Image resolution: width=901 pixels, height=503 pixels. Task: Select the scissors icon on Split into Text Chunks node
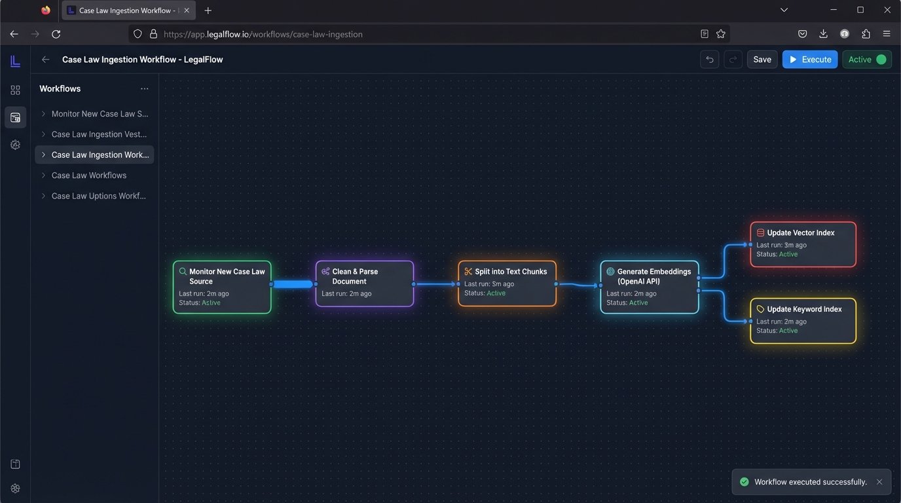(468, 270)
